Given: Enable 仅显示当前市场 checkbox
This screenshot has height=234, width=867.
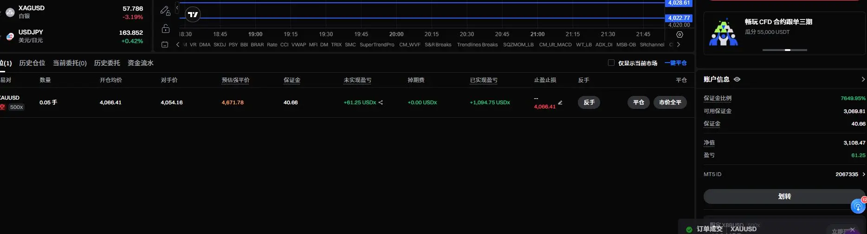Looking at the screenshot, I should point(611,63).
